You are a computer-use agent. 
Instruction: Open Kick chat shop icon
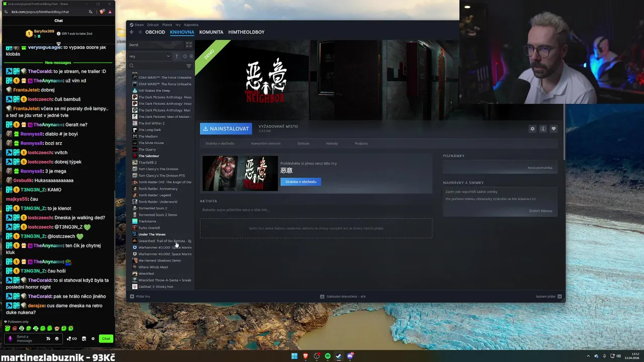(84, 338)
